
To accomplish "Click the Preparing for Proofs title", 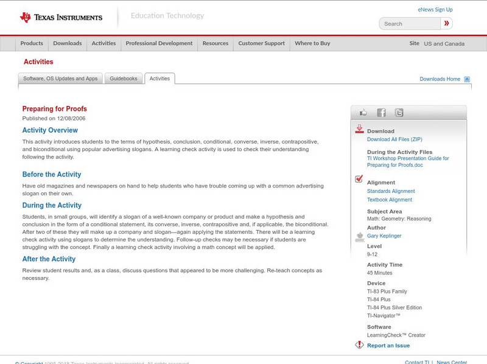I will [x=54, y=109].
